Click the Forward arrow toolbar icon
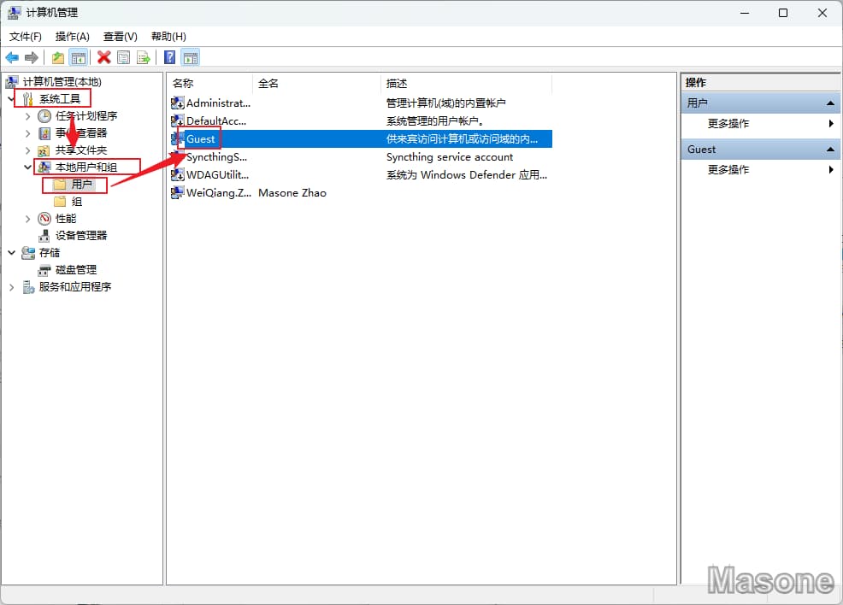The image size is (843, 605). tap(32, 57)
